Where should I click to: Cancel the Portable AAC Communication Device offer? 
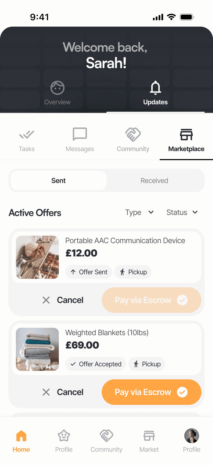click(x=63, y=300)
